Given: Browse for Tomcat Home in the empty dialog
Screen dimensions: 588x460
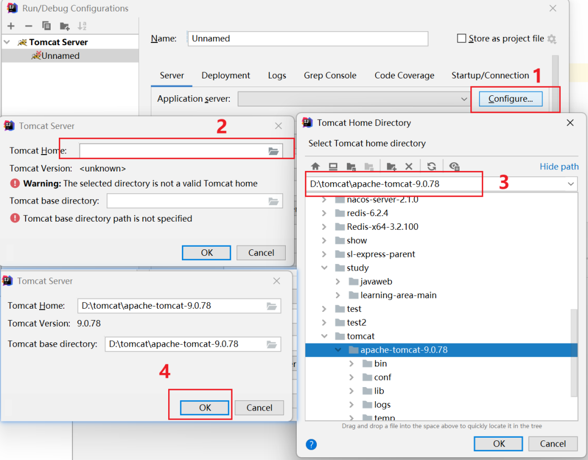Looking at the screenshot, I should (273, 151).
